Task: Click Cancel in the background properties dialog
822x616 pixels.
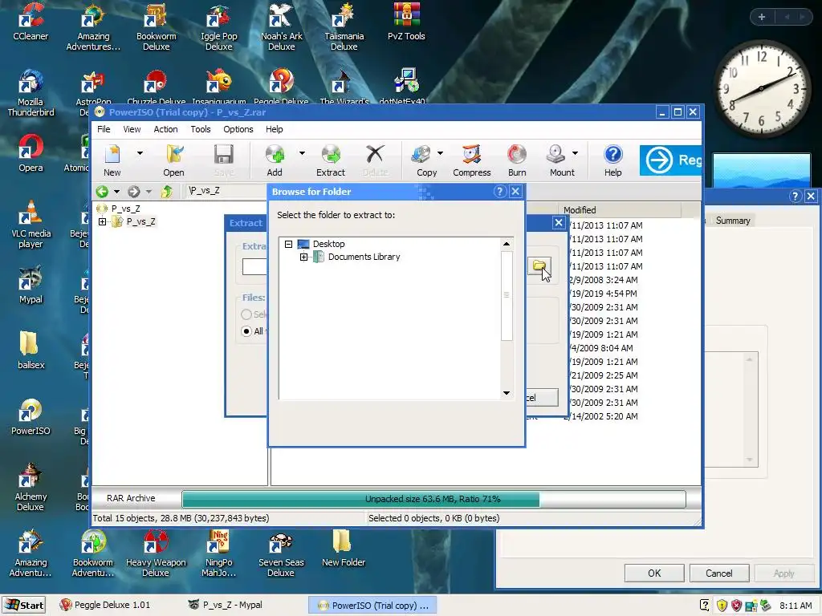Action: tap(718, 573)
